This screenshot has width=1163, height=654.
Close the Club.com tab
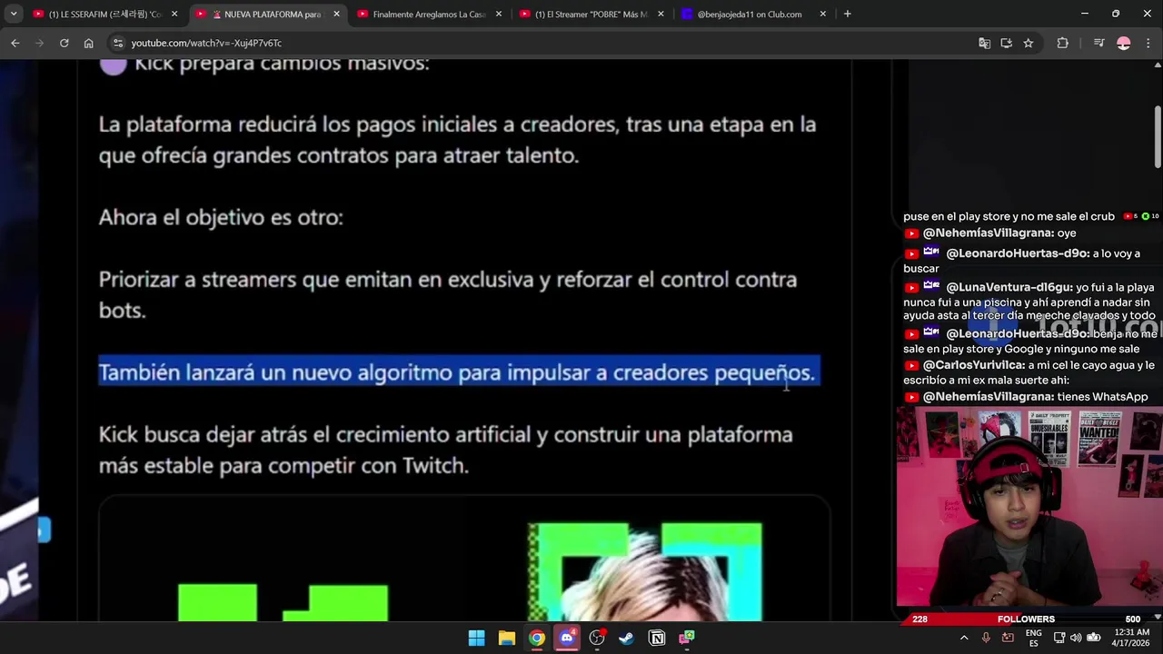point(823,14)
